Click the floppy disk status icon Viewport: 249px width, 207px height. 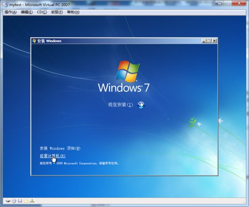pos(20,201)
